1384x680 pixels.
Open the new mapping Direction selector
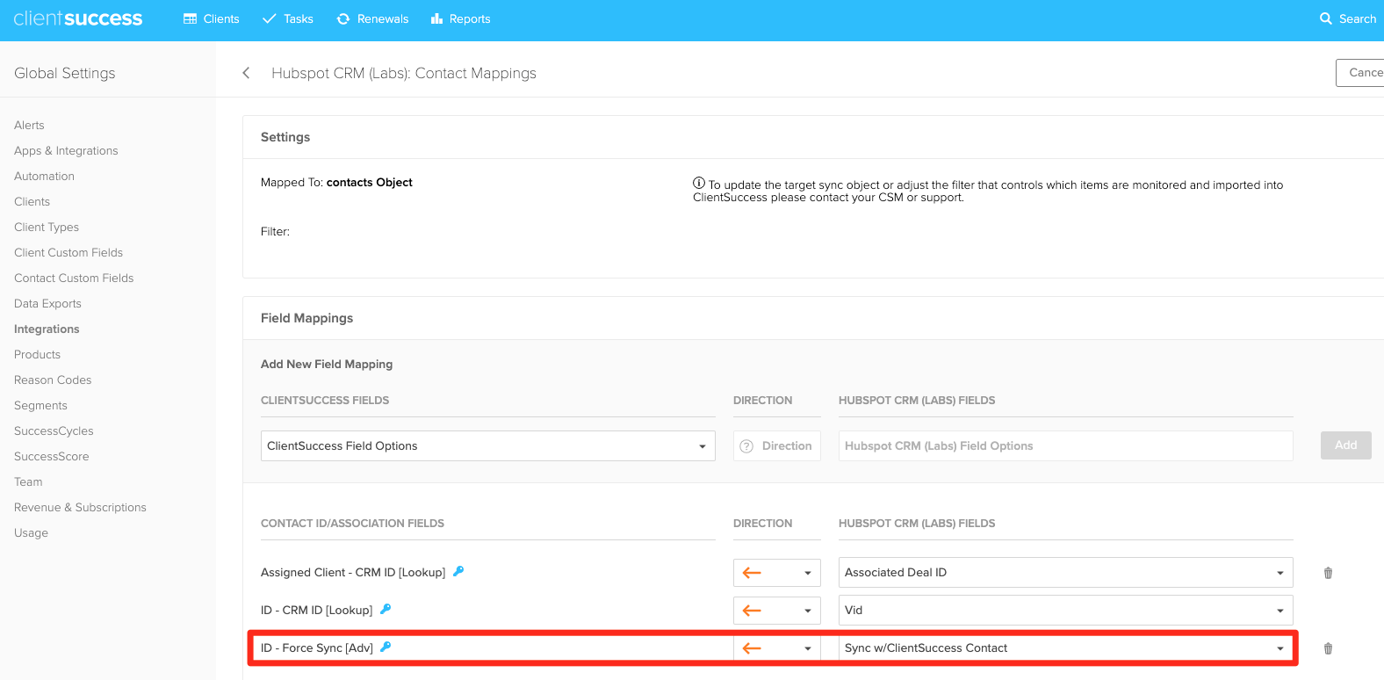777,445
